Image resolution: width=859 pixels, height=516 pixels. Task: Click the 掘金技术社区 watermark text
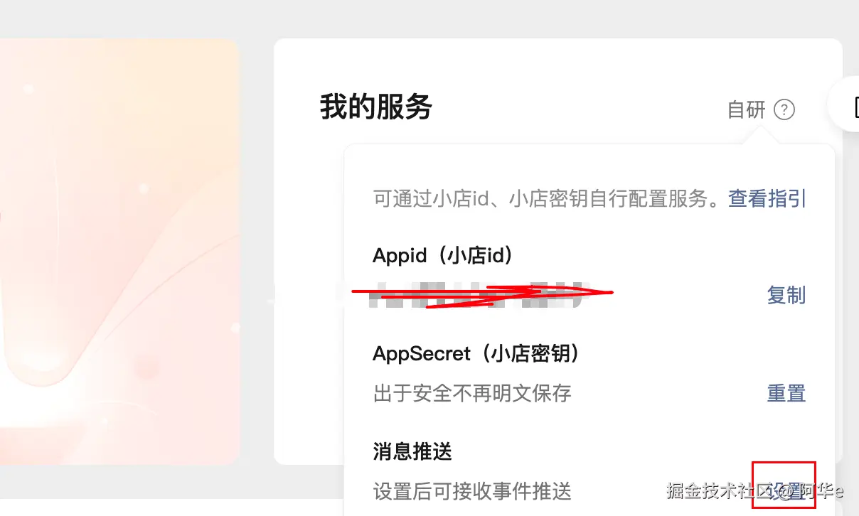718,490
